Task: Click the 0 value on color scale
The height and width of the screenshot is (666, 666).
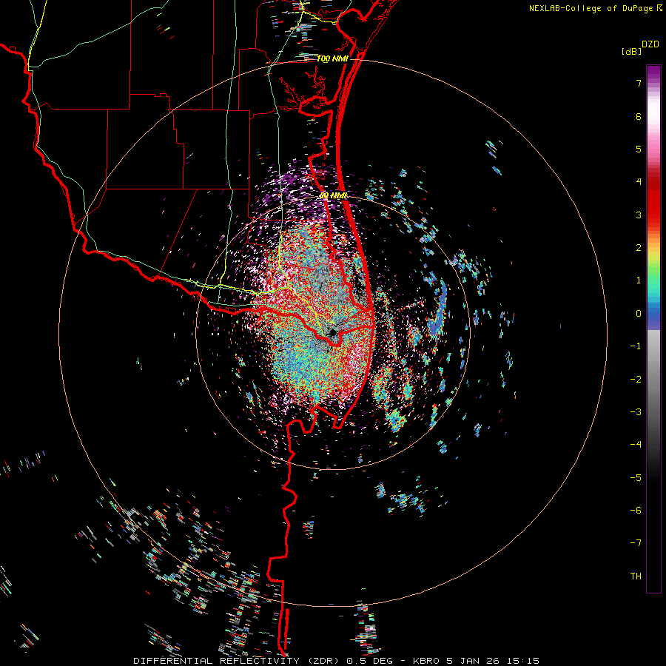Action: pyautogui.click(x=639, y=314)
